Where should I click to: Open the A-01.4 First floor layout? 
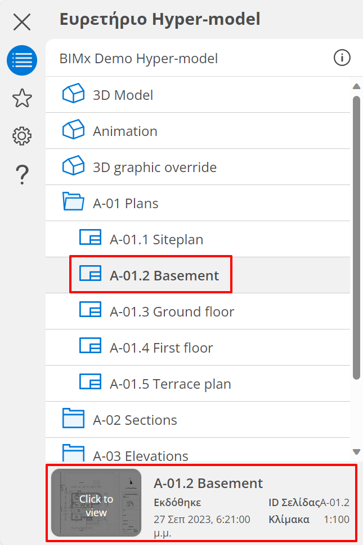(x=161, y=348)
